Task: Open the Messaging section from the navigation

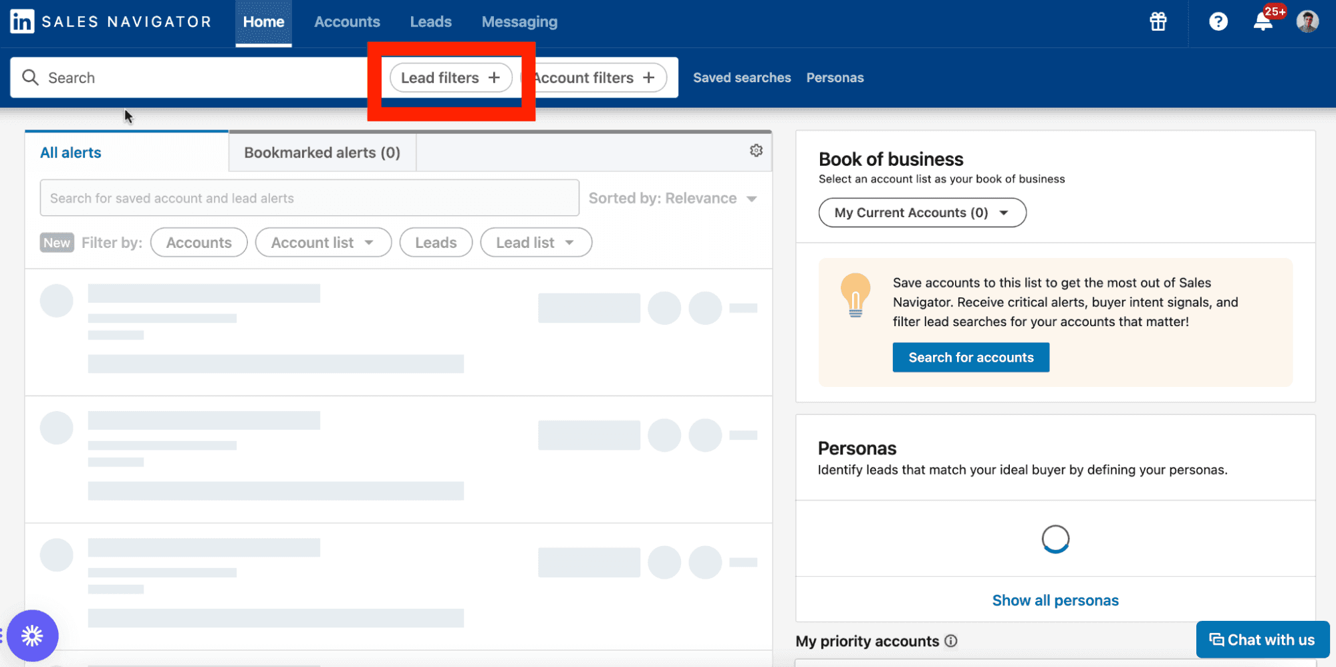Action: click(519, 21)
